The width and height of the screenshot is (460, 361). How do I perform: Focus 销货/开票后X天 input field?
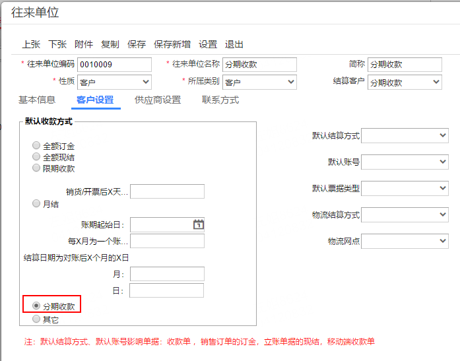(x=167, y=191)
